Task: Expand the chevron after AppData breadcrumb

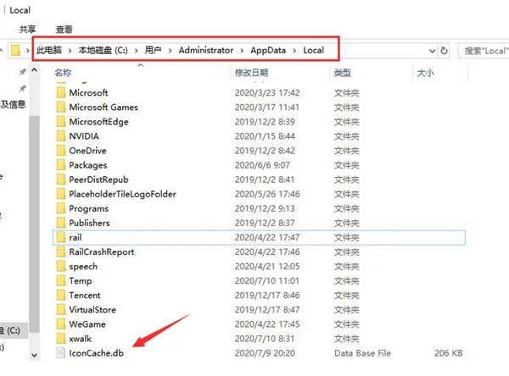Action: (294, 51)
